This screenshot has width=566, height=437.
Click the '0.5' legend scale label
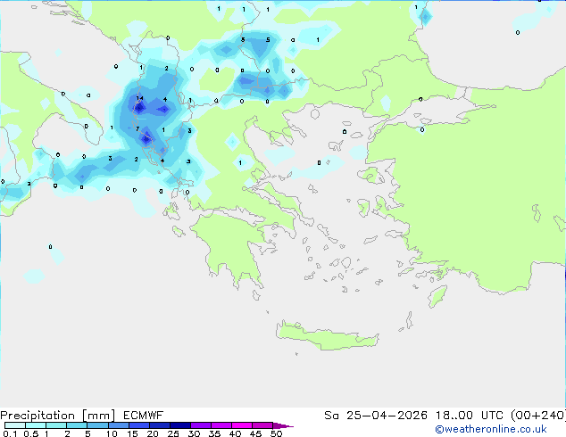point(31,433)
